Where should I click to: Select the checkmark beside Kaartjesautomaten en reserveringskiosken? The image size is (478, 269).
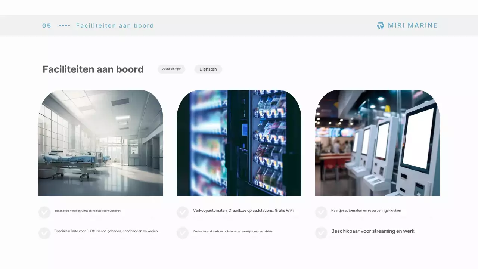click(321, 212)
